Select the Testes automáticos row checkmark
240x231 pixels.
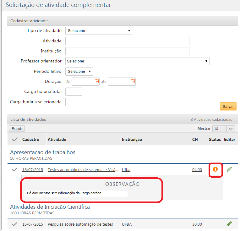click(14, 169)
